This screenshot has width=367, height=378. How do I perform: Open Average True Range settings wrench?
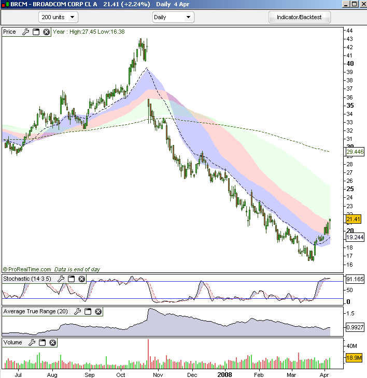pyautogui.click(x=77, y=312)
